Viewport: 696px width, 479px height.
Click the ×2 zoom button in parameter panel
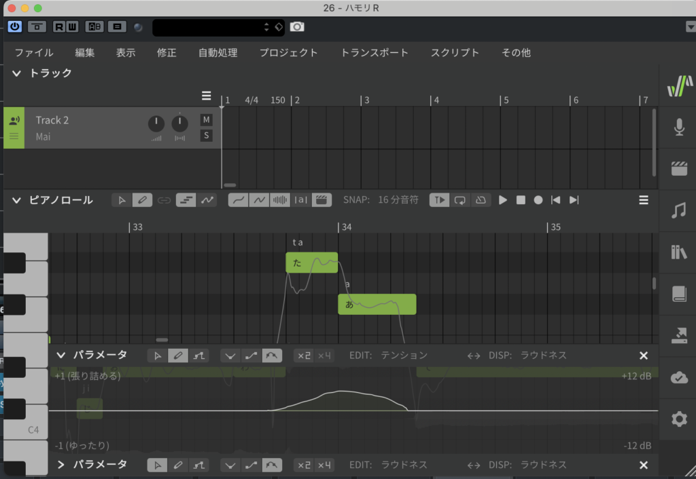pyautogui.click(x=304, y=356)
